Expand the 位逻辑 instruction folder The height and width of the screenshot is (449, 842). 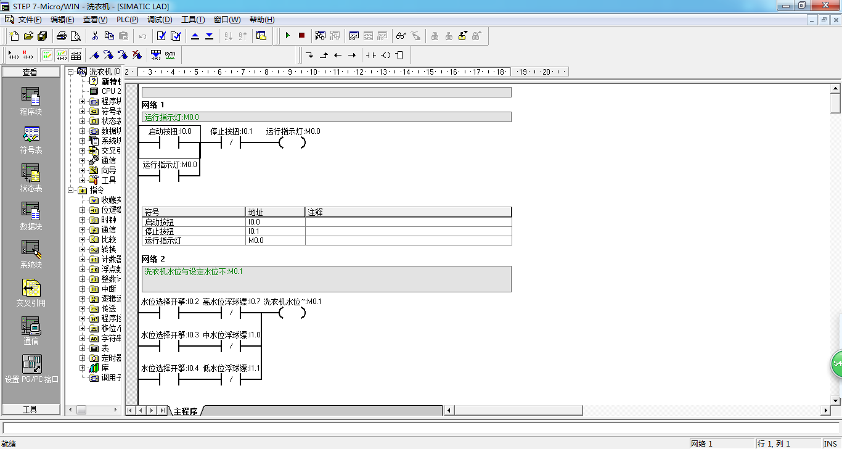[82, 210]
